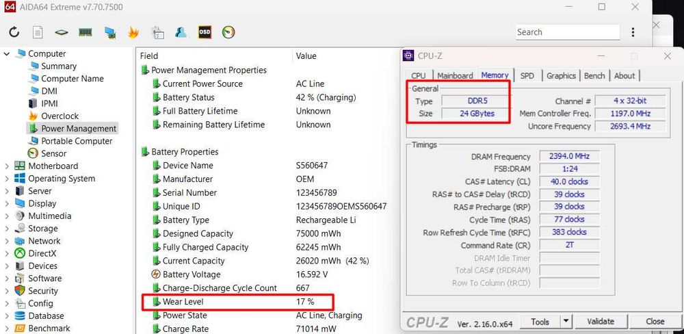Click the Overclock flame icon in tree

(x=33, y=116)
